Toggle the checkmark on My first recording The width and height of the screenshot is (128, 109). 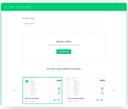coord(27,81)
